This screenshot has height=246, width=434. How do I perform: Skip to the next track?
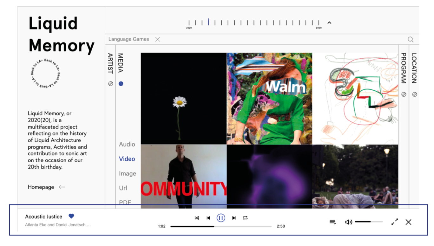pyautogui.click(x=234, y=218)
